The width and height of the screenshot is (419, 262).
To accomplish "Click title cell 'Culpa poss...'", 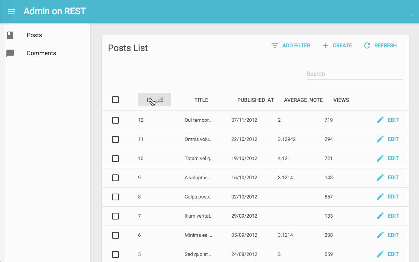I will [x=199, y=197].
